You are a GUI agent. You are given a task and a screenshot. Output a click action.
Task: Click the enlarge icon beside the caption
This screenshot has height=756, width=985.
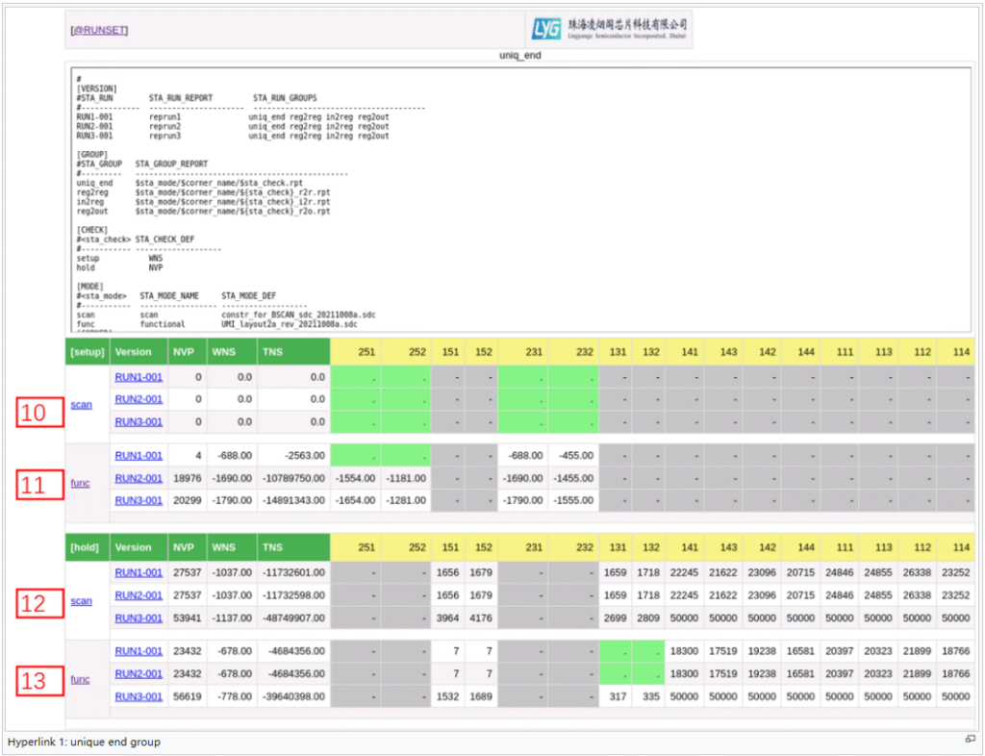(971, 739)
